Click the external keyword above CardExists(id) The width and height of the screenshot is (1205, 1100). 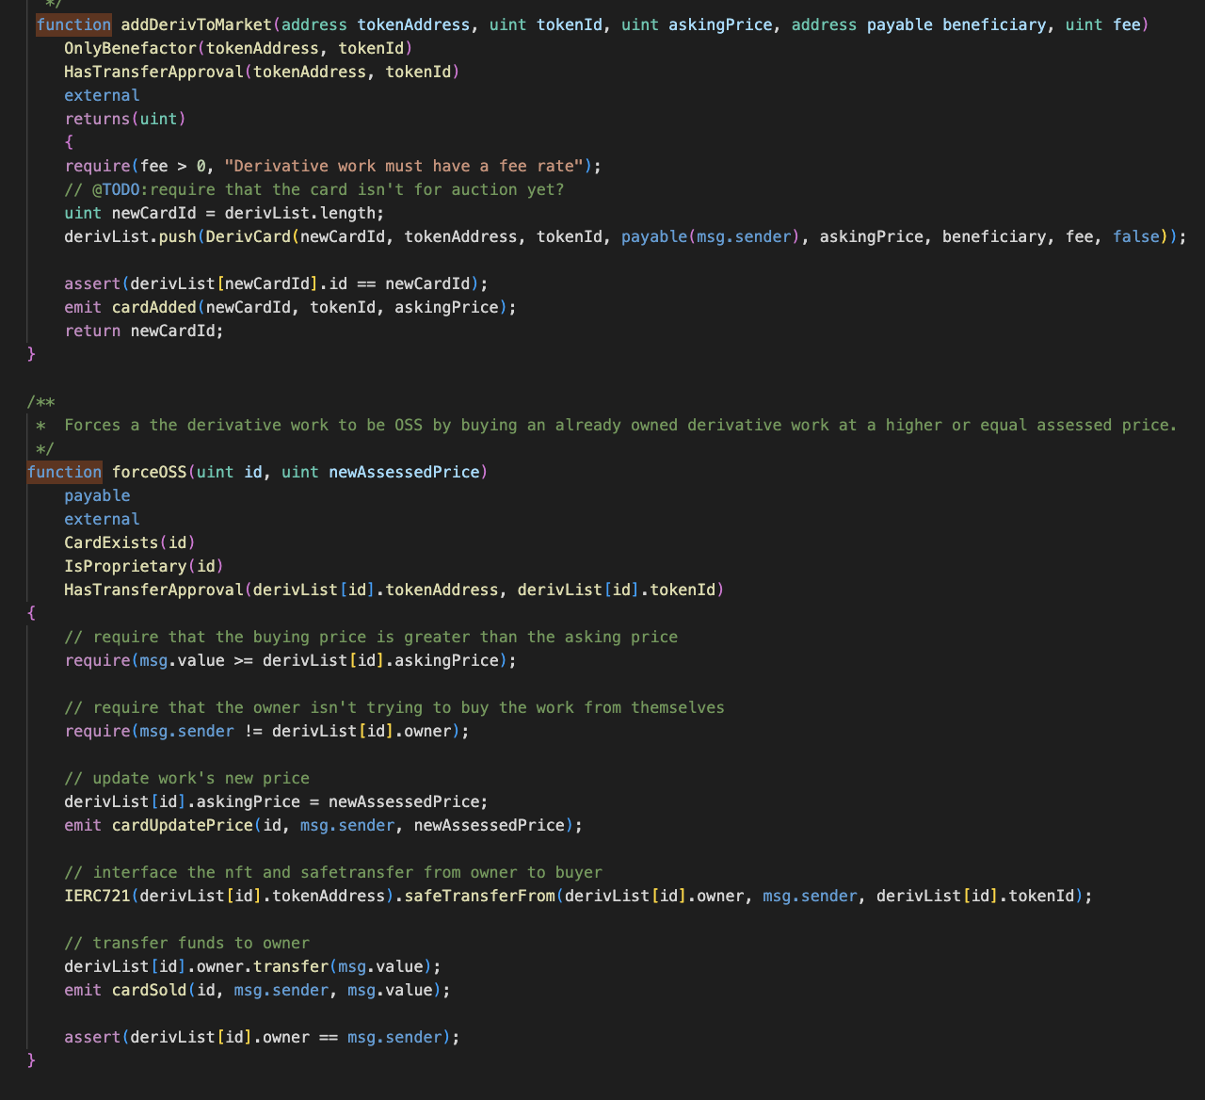click(102, 519)
